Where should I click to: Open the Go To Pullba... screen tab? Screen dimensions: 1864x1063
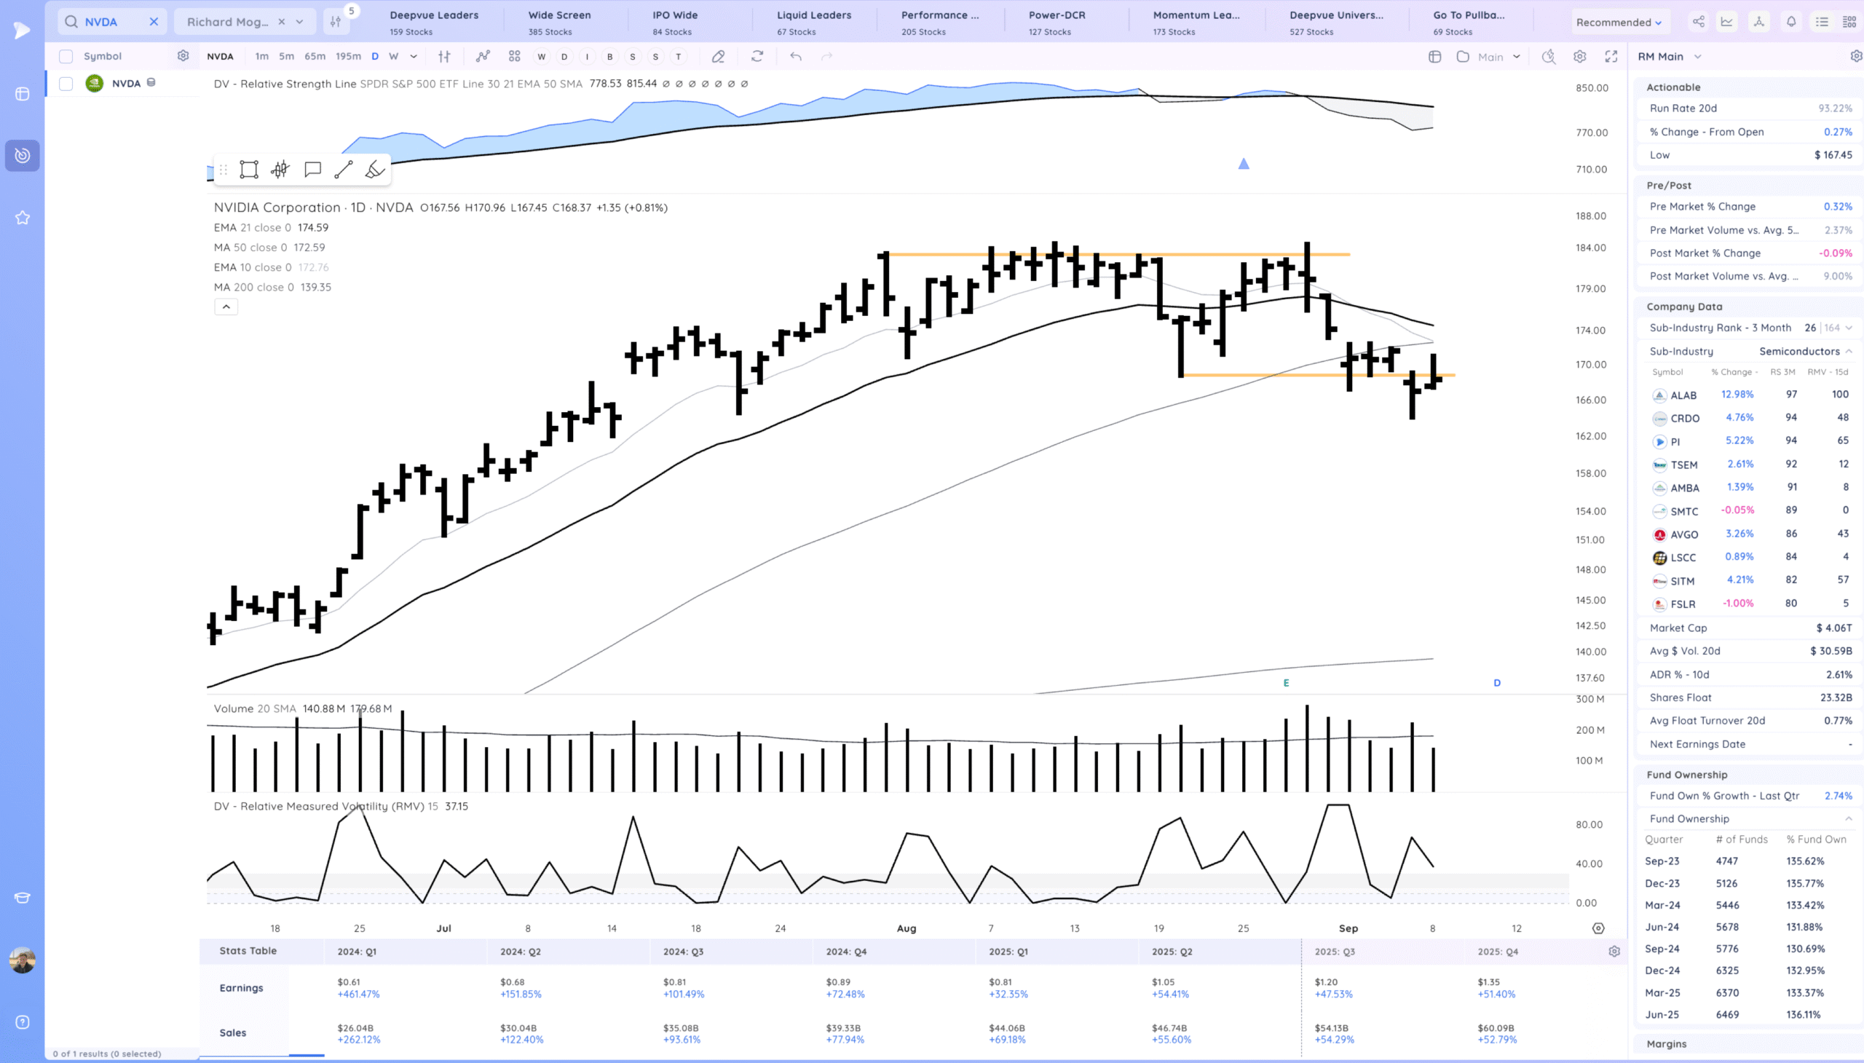1469,23
